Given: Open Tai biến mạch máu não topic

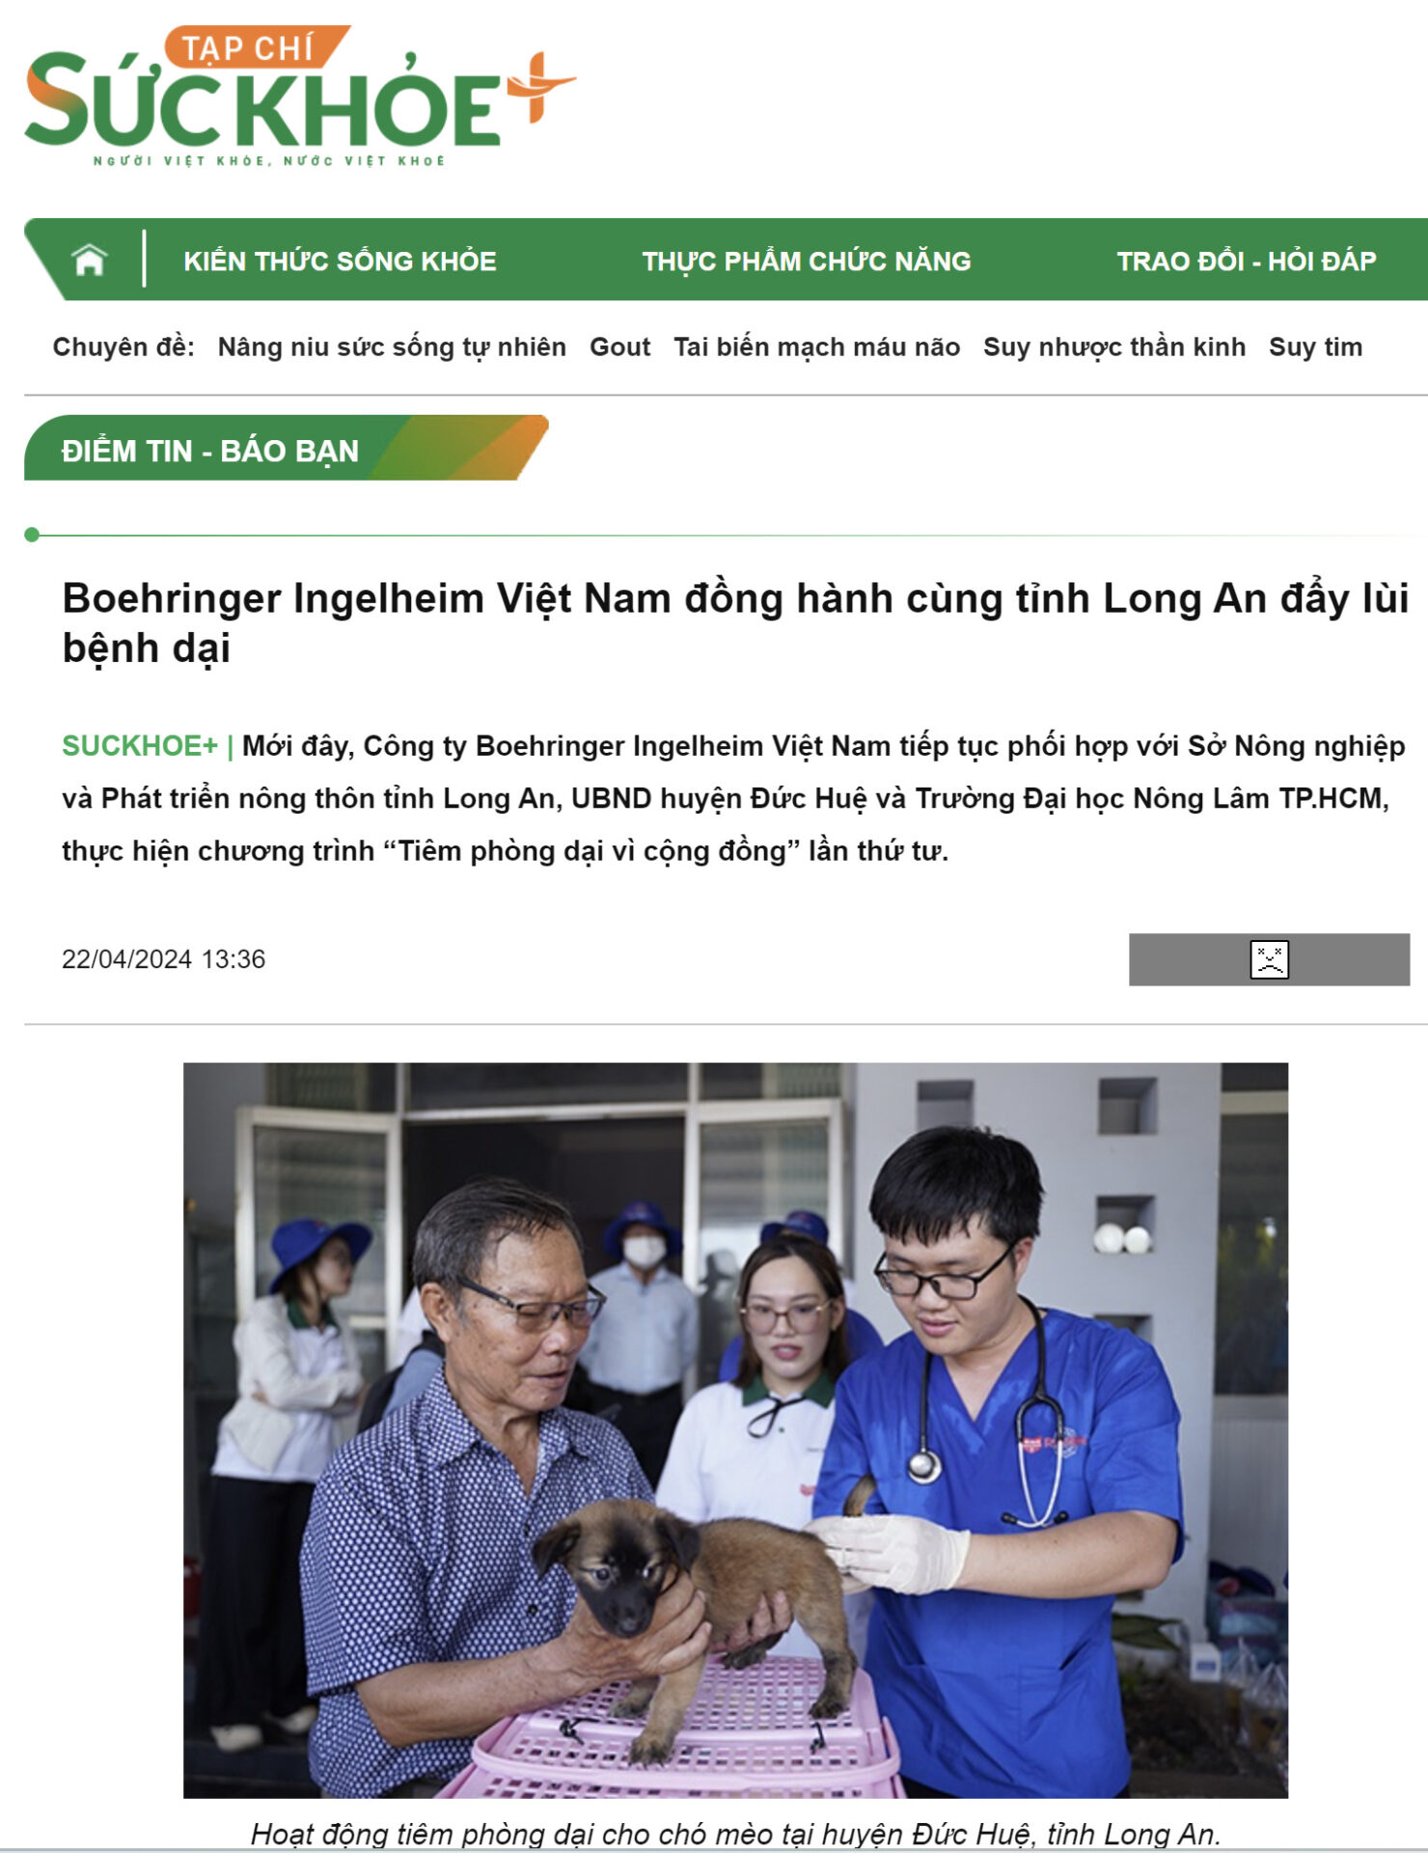Looking at the screenshot, I should [816, 346].
